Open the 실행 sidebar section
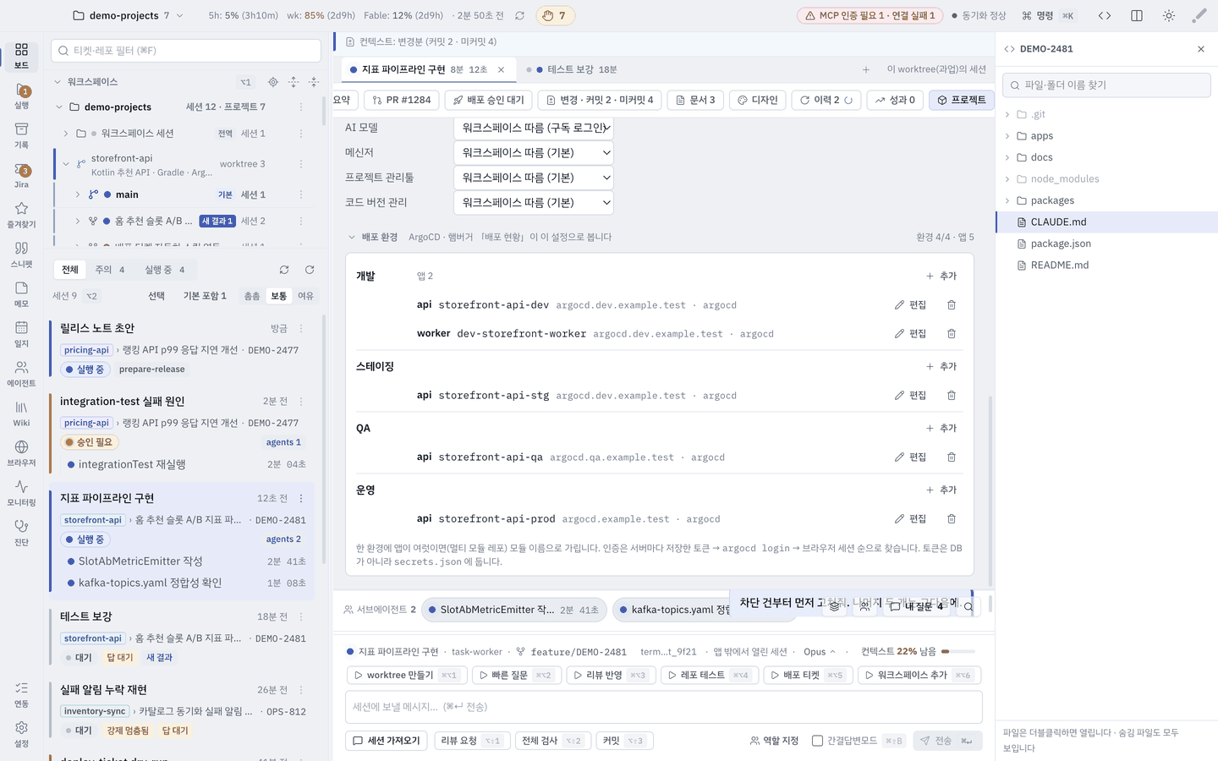Image resolution: width=1218 pixels, height=761 pixels. tap(21, 96)
